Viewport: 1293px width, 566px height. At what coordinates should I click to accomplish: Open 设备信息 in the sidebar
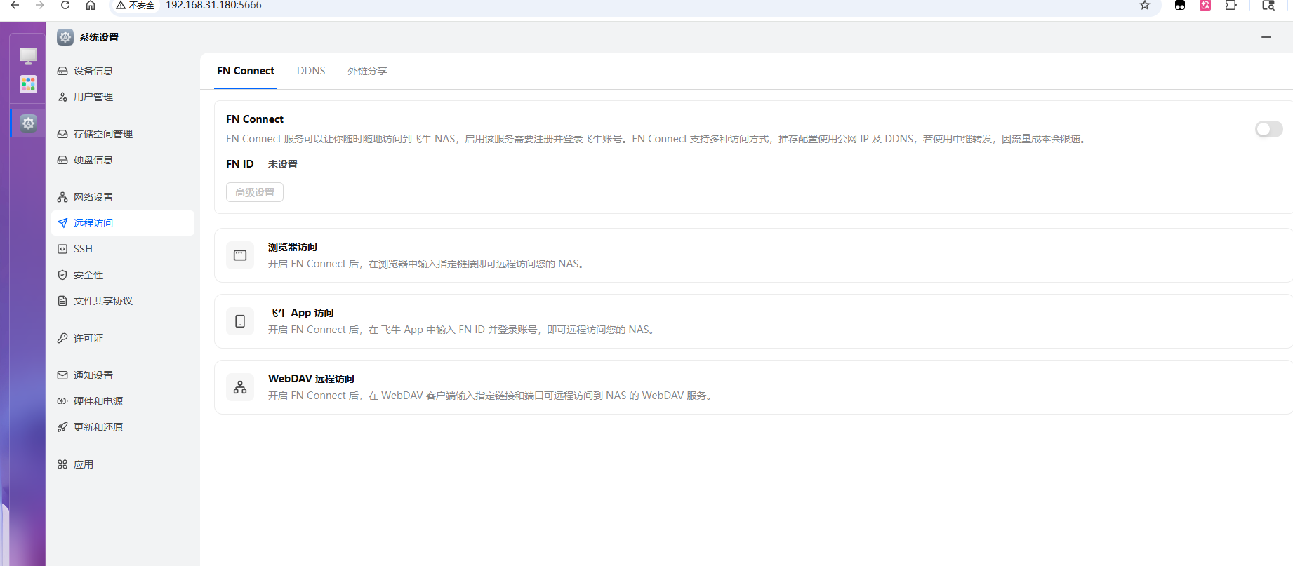[123, 71]
